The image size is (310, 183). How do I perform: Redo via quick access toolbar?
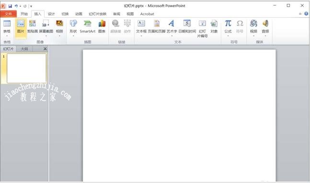[25, 6]
